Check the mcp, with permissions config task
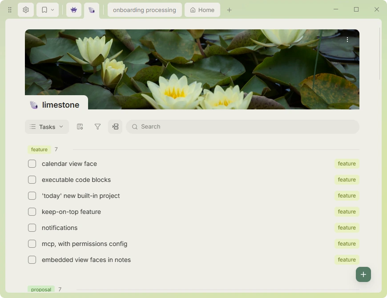 (32, 244)
